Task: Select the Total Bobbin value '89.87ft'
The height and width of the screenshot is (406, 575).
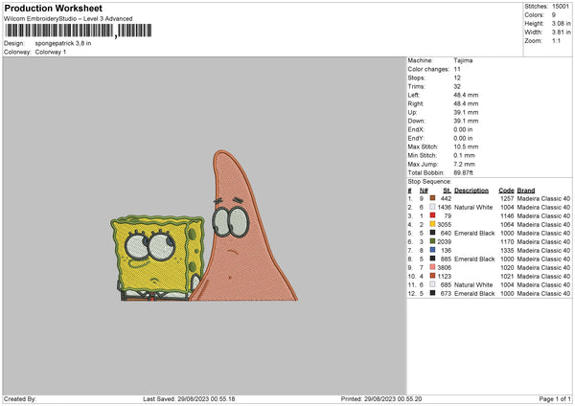Action: coord(463,172)
